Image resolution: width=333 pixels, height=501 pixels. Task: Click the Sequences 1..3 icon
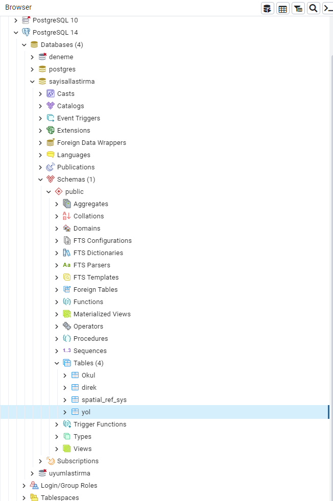67,351
